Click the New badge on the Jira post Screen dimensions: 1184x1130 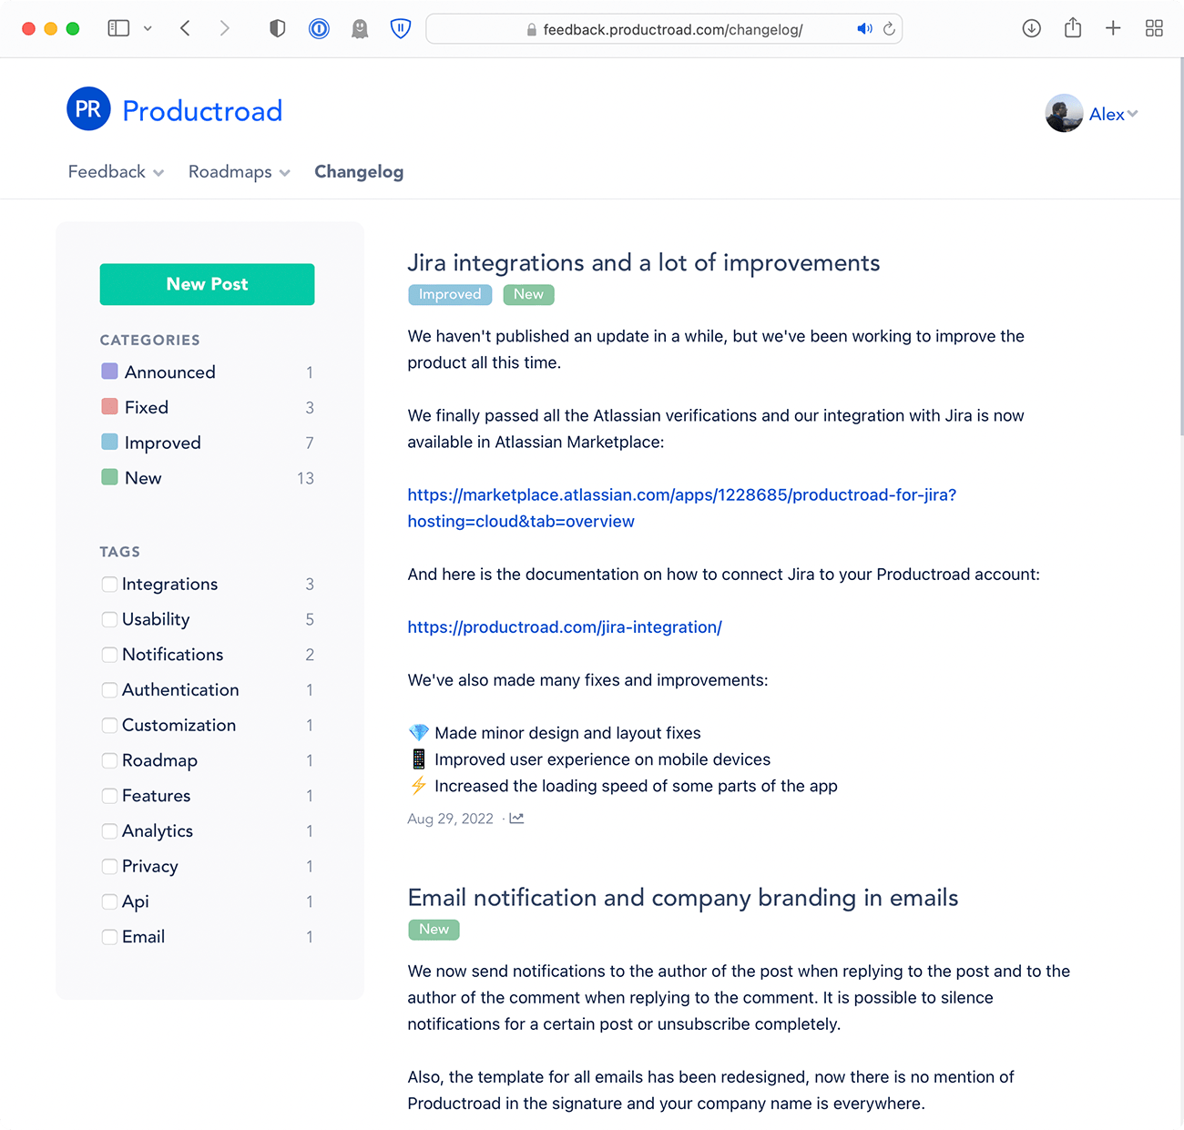click(x=528, y=294)
